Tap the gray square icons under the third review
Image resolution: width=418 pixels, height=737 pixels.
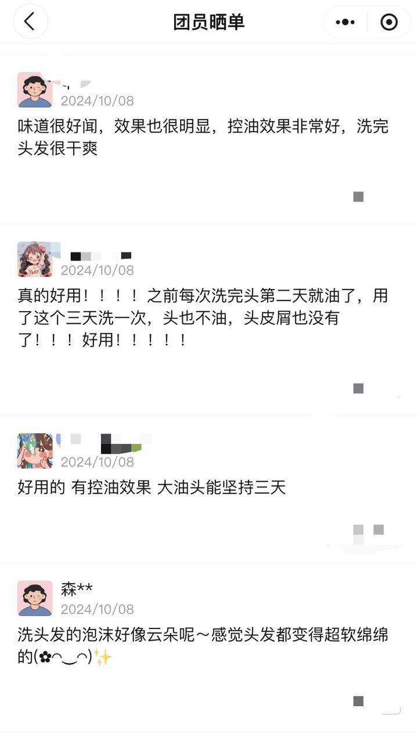click(369, 530)
